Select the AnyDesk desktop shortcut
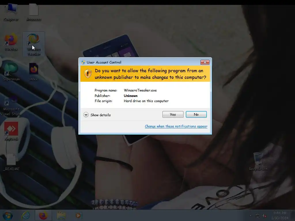 coord(11,131)
